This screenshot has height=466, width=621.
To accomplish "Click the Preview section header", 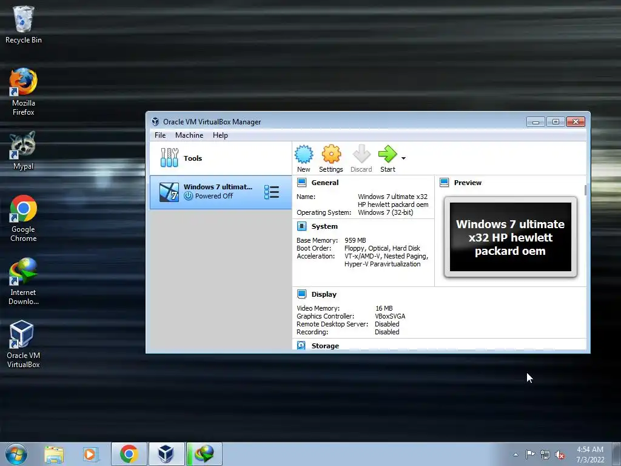I will [x=468, y=183].
